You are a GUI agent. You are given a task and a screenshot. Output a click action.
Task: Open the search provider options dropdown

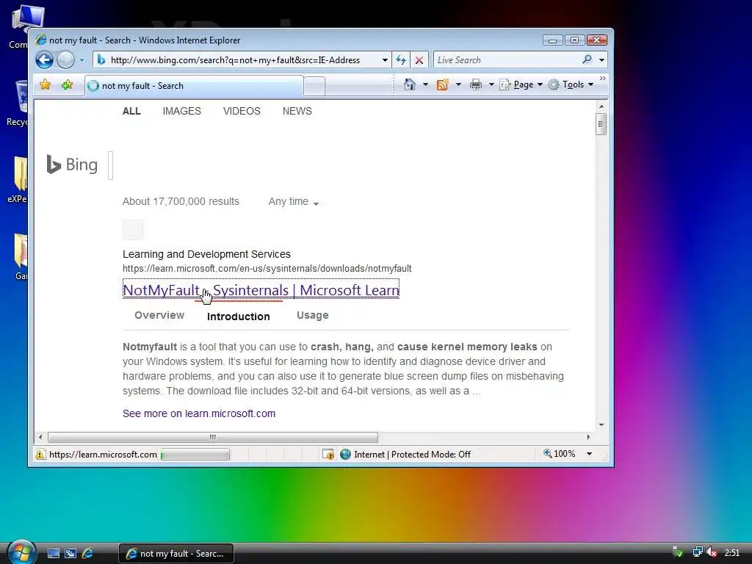point(601,60)
